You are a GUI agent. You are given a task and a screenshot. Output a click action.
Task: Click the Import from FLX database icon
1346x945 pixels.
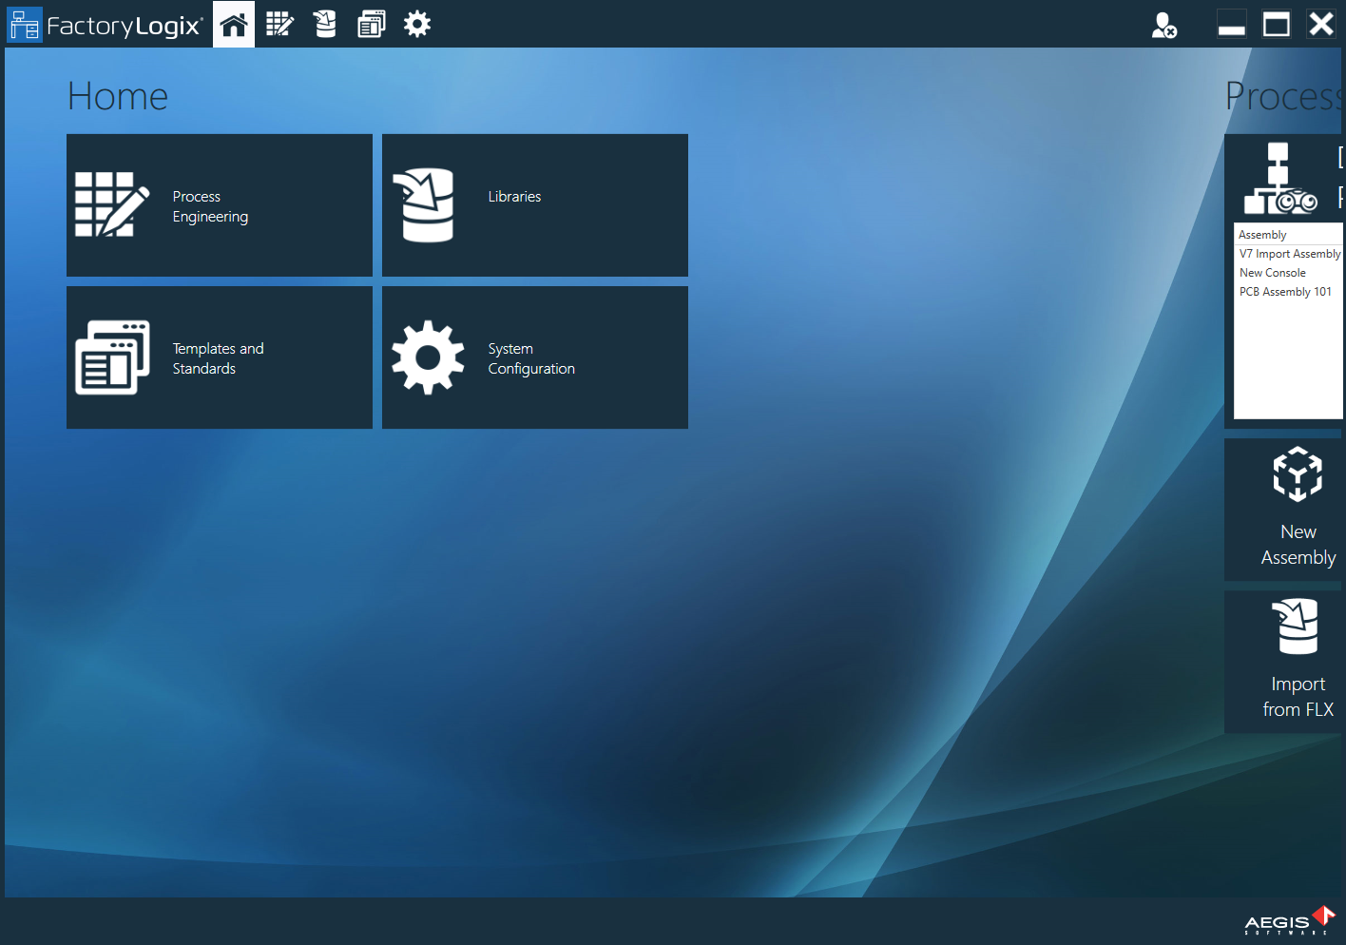coord(1297,626)
